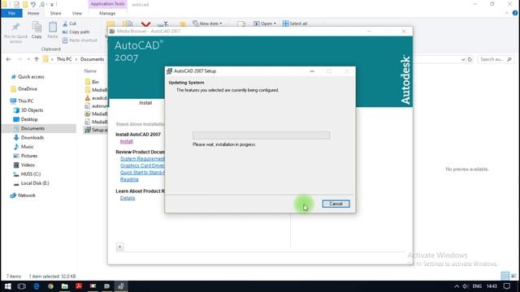
Task: Select 3D Objects in navigation pane
Action: [32, 110]
